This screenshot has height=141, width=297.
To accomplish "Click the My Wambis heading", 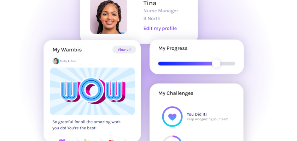I will (x=67, y=50).
